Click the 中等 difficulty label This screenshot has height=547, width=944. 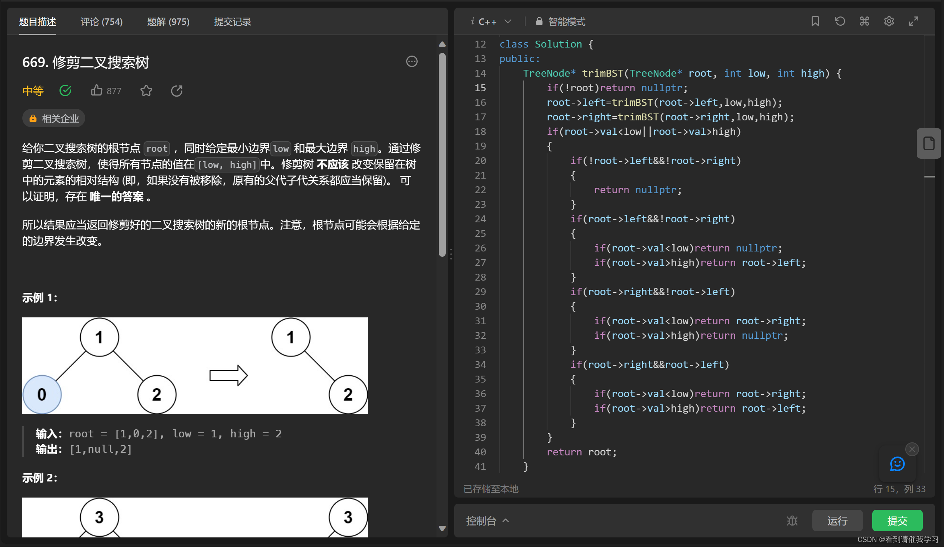(x=33, y=91)
